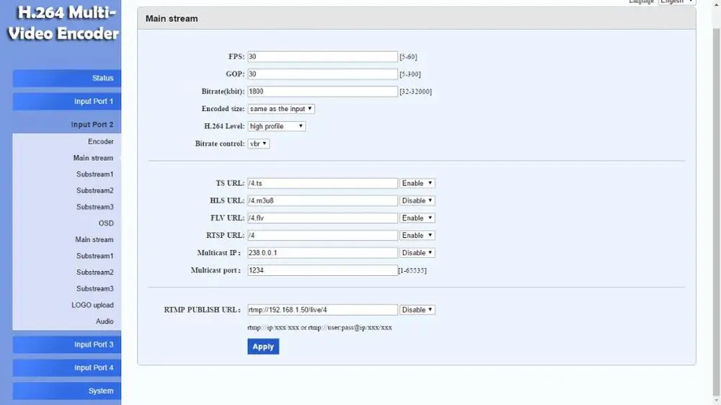Screen dimensions: 721x405
Task: Click the HLS URL field
Action: (322, 200)
